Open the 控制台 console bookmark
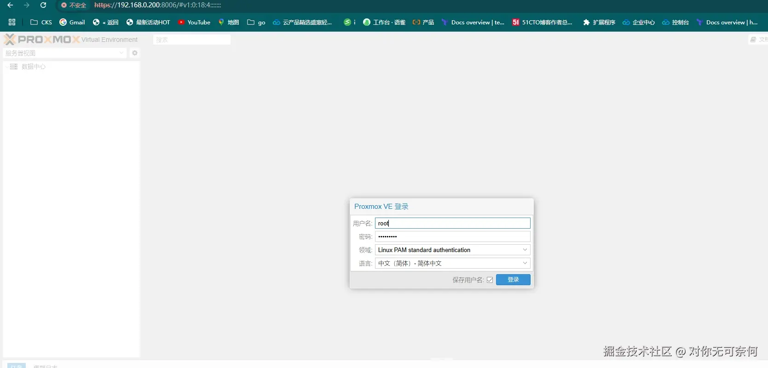The height and width of the screenshot is (368, 768). pos(676,22)
